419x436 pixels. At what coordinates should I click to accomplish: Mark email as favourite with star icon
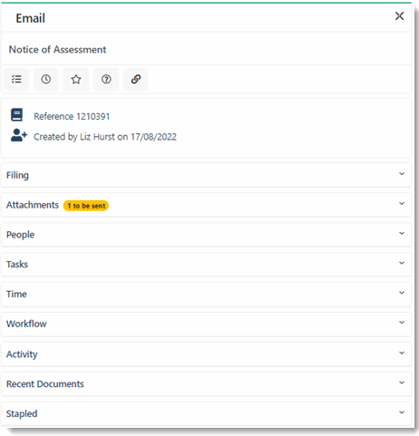click(76, 80)
